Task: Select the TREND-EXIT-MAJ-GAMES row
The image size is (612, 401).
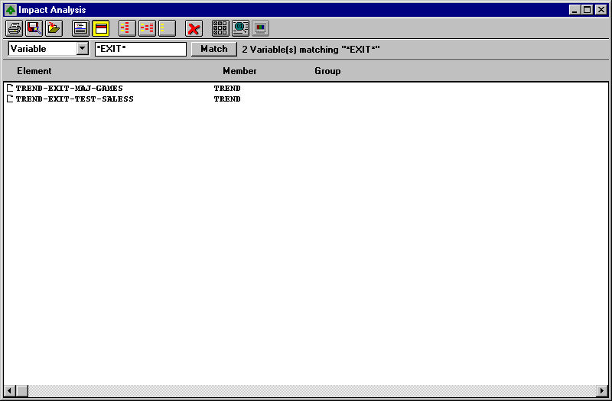Action: tap(69, 89)
